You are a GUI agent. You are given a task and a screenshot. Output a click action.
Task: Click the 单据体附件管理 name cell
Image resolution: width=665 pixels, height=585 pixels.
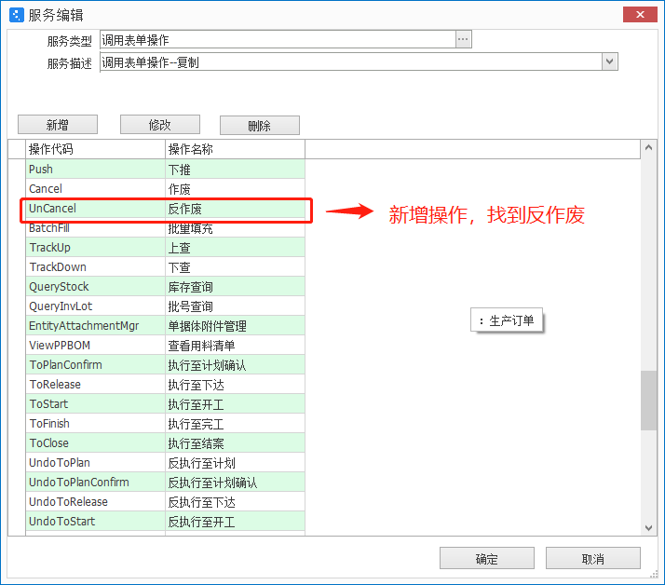coord(235,325)
